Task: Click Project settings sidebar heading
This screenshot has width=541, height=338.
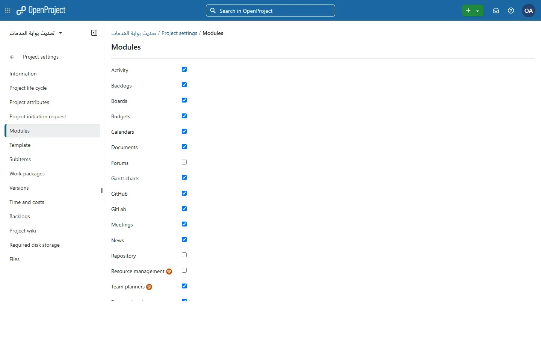Action: point(41,57)
